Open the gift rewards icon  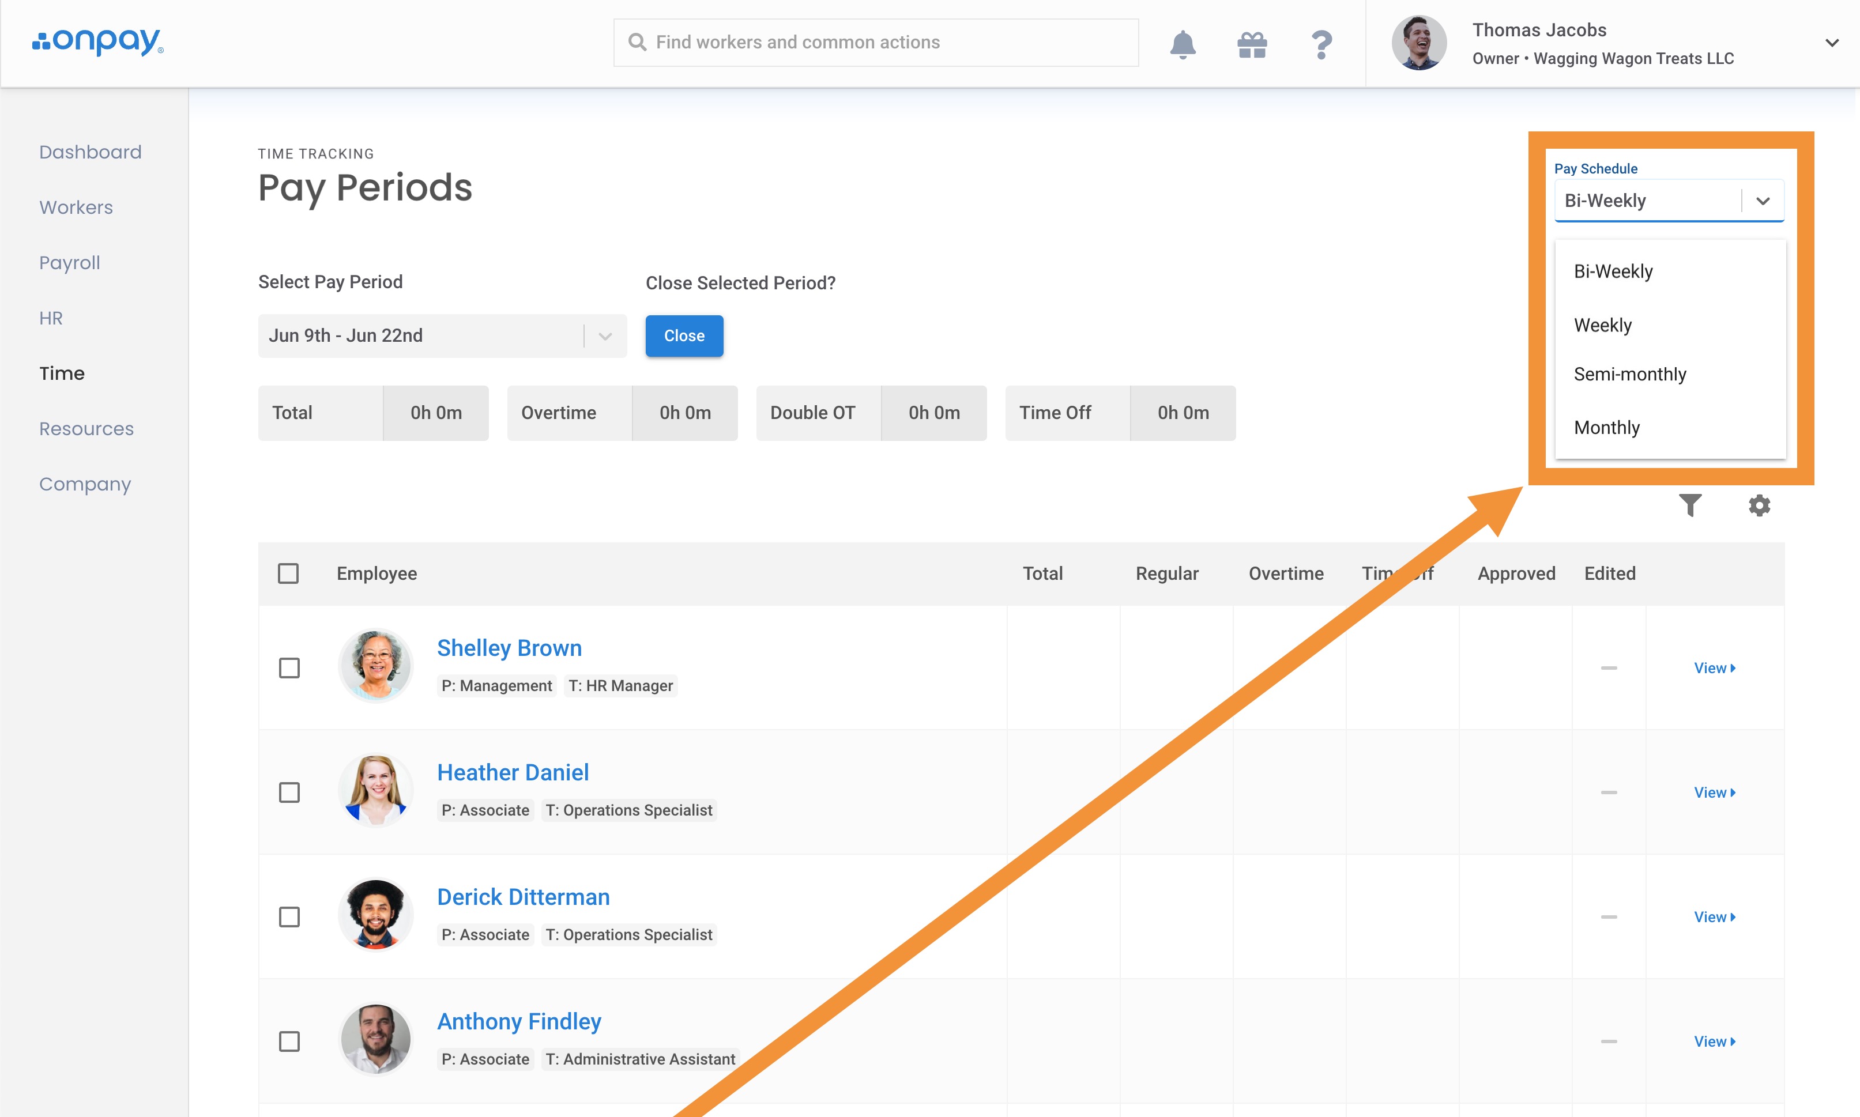(1252, 44)
